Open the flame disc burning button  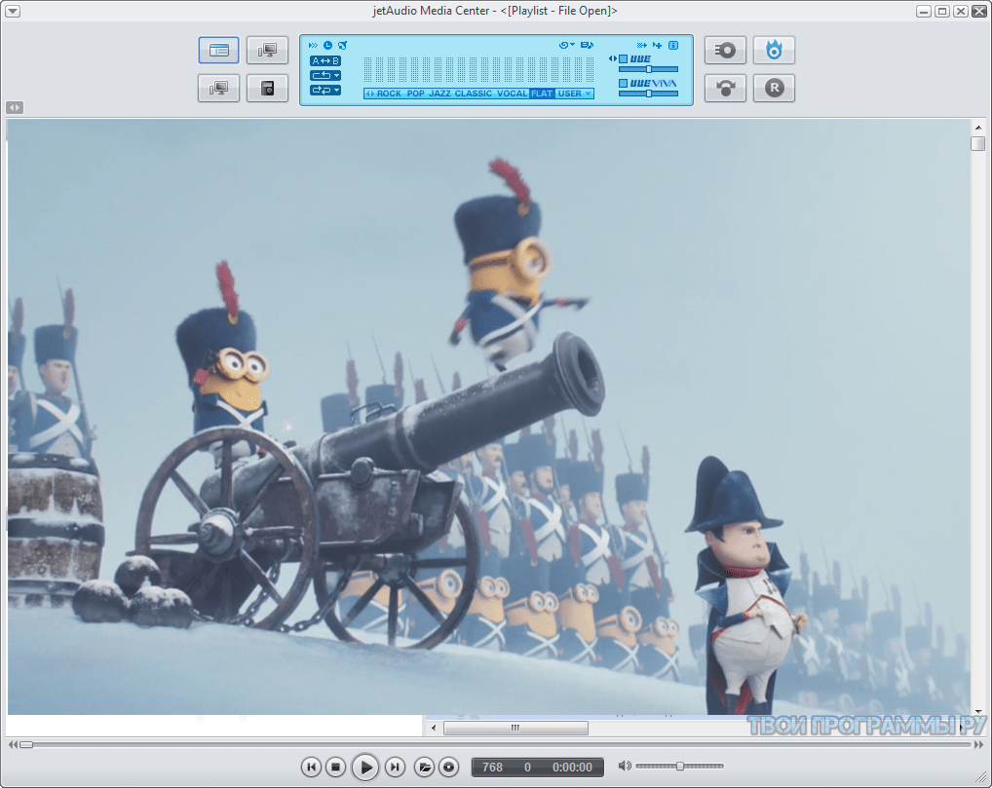[x=774, y=50]
